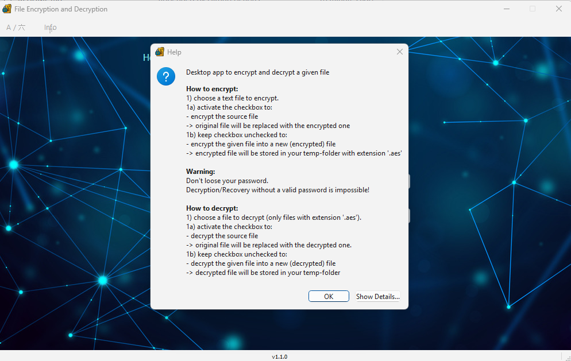This screenshot has height=361, width=571.
Task: Click the partially hidden heading on main window
Action: coord(145,57)
